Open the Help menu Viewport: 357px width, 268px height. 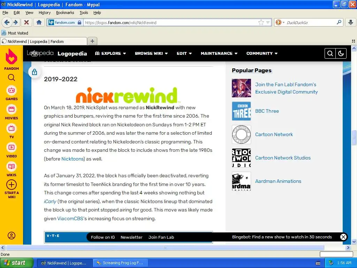97,13
